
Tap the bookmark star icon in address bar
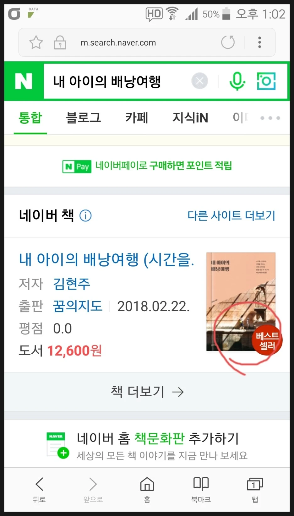[x=36, y=42]
